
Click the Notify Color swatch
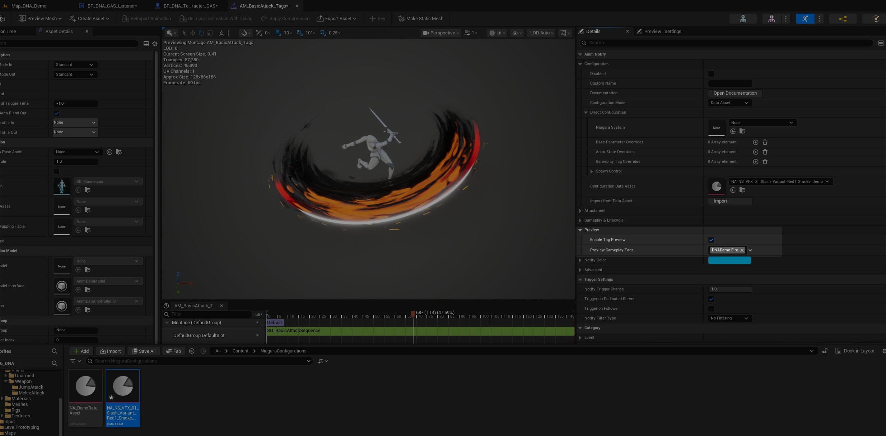coord(729,260)
